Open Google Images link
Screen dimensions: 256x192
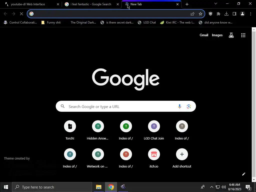tap(217, 35)
